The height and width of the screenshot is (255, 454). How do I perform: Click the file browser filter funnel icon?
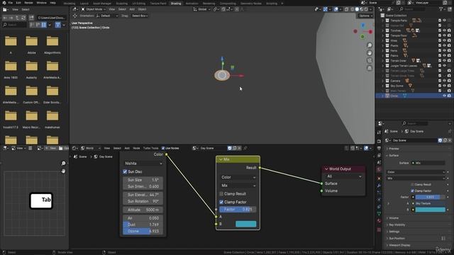(58, 25)
